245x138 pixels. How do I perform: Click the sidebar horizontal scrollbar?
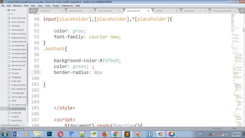[10, 125]
